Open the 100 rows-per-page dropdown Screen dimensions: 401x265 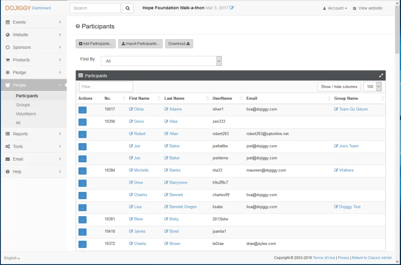[372, 87]
